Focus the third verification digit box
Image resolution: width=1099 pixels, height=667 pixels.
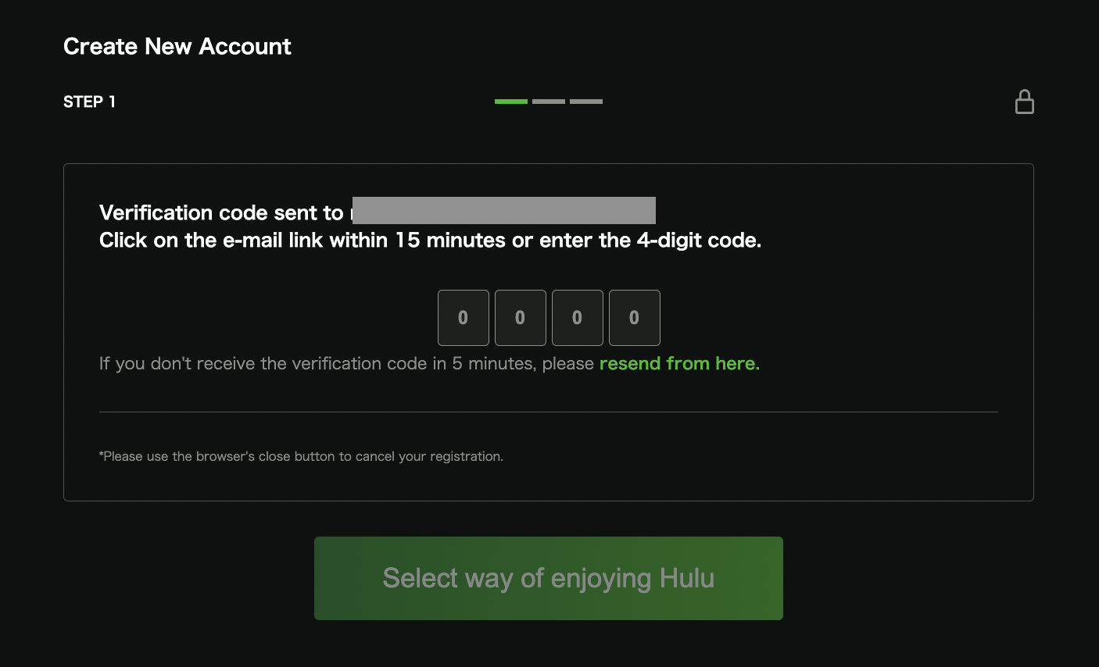(578, 318)
